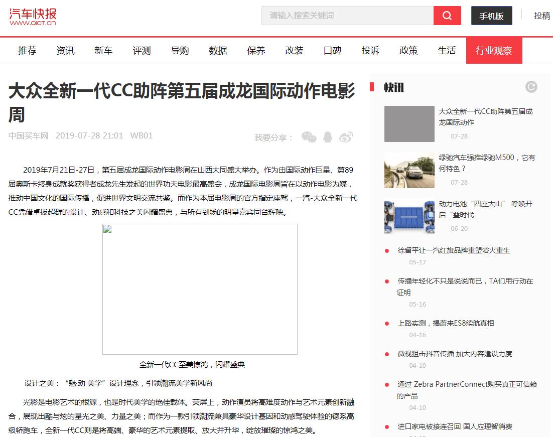Viewport: 553px width, 437px height.
Task: Share article via QQ penguin icon
Action: [x=328, y=137]
